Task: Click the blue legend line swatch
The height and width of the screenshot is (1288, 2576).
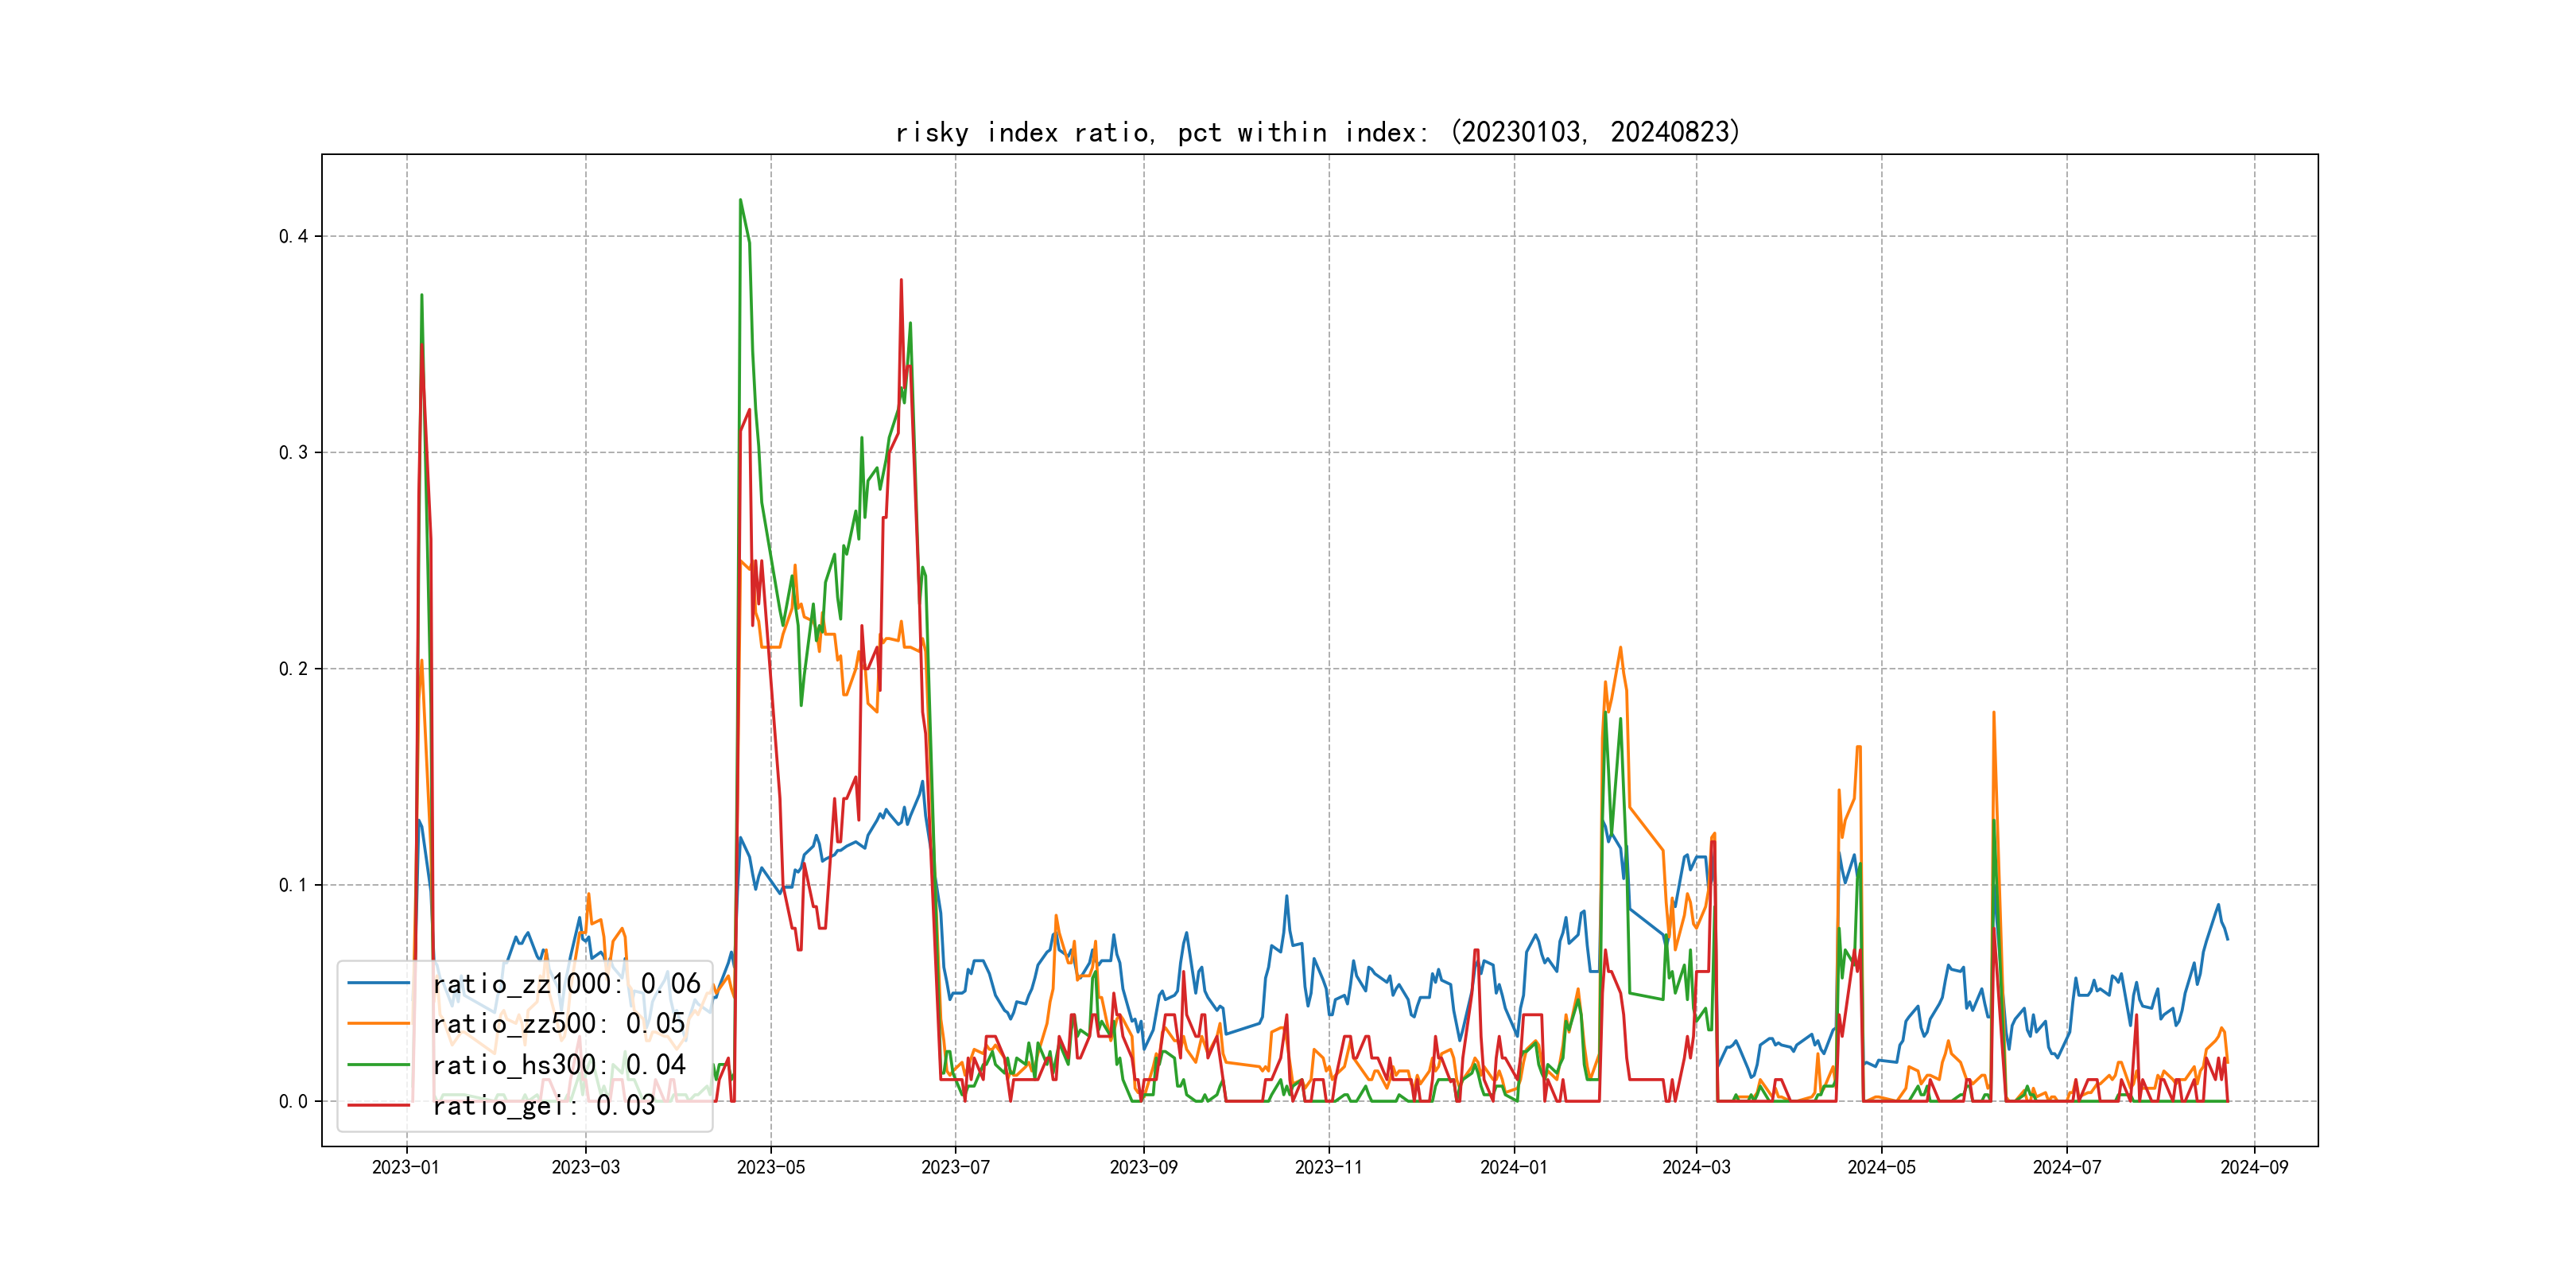Action: coord(379,984)
